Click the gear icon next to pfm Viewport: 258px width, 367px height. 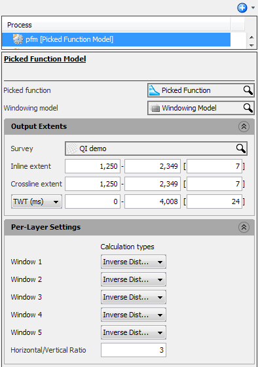point(18,39)
